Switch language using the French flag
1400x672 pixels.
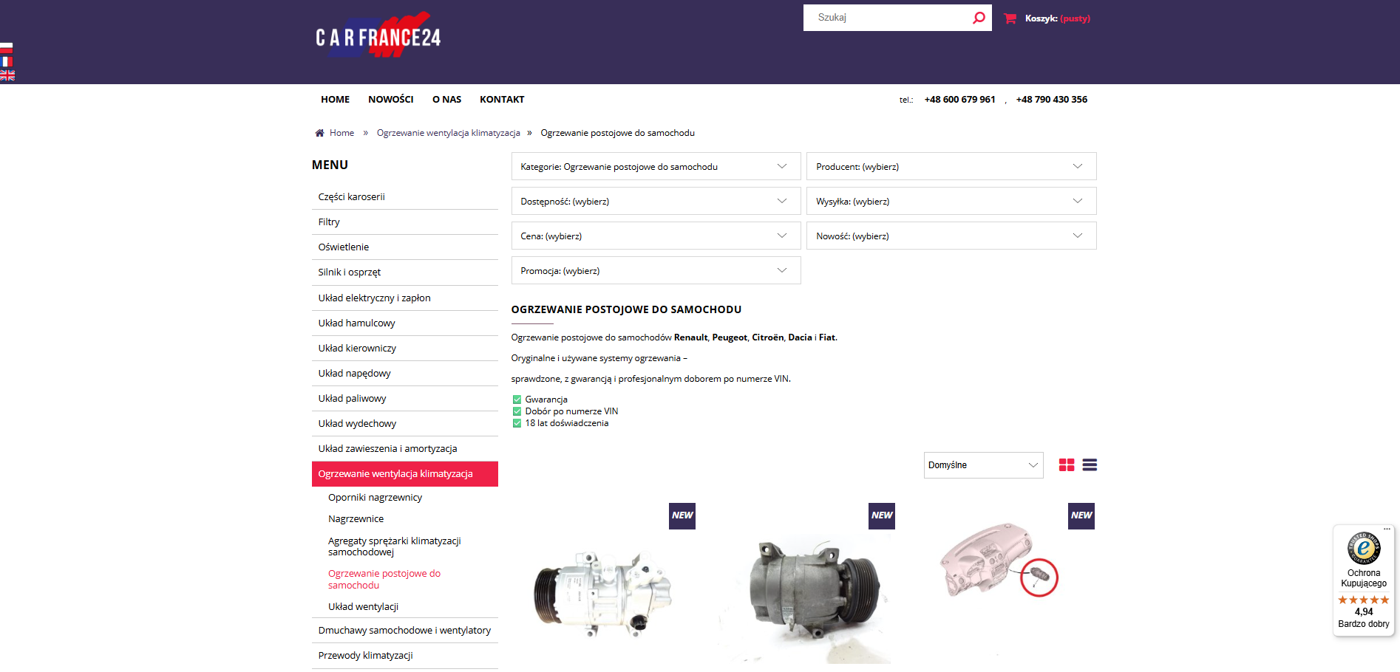[7, 62]
